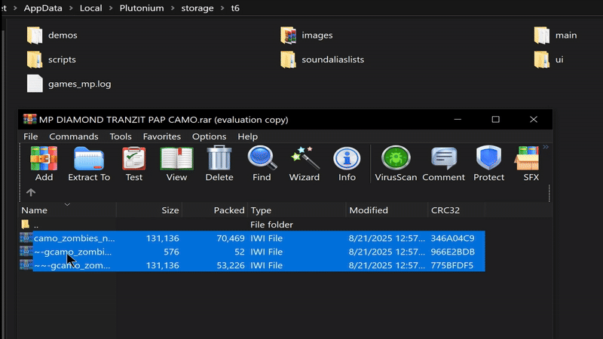Sort list by Modified column

pos(387,210)
